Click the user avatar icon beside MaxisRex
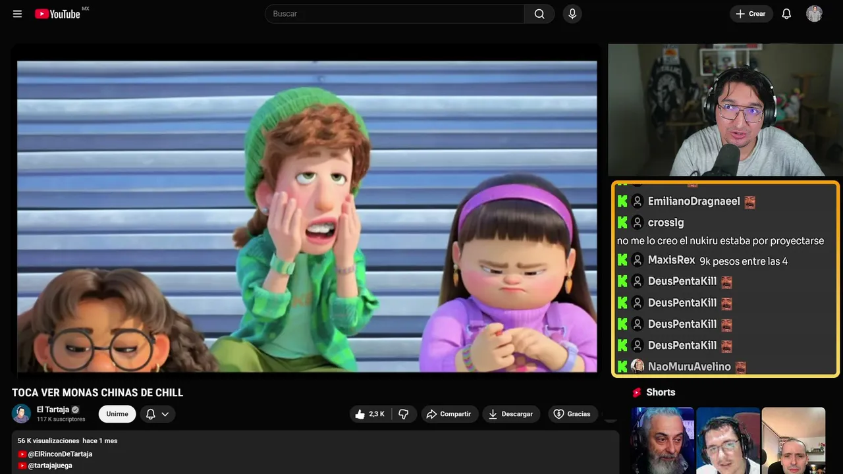This screenshot has height=474, width=843. coord(637,261)
